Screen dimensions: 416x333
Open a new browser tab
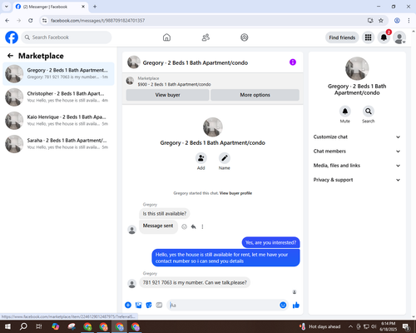pos(95,7)
